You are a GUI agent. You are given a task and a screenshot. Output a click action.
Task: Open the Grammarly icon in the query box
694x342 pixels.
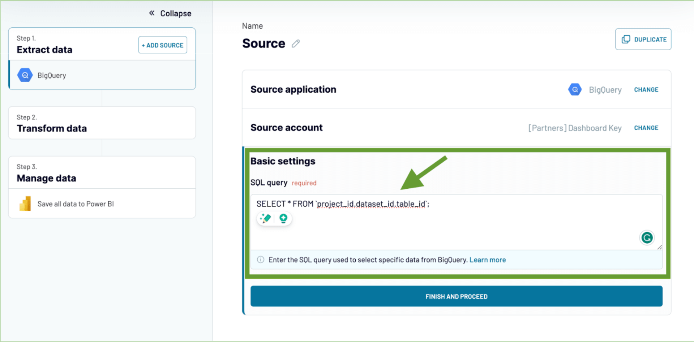(x=647, y=238)
